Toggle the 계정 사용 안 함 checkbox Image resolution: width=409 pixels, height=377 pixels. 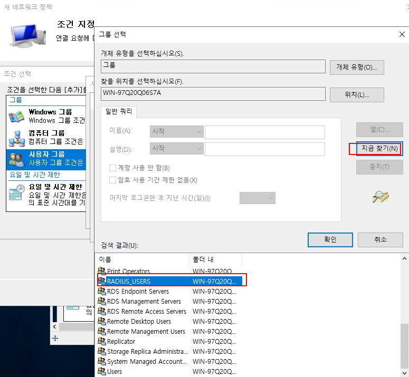click(x=112, y=168)
